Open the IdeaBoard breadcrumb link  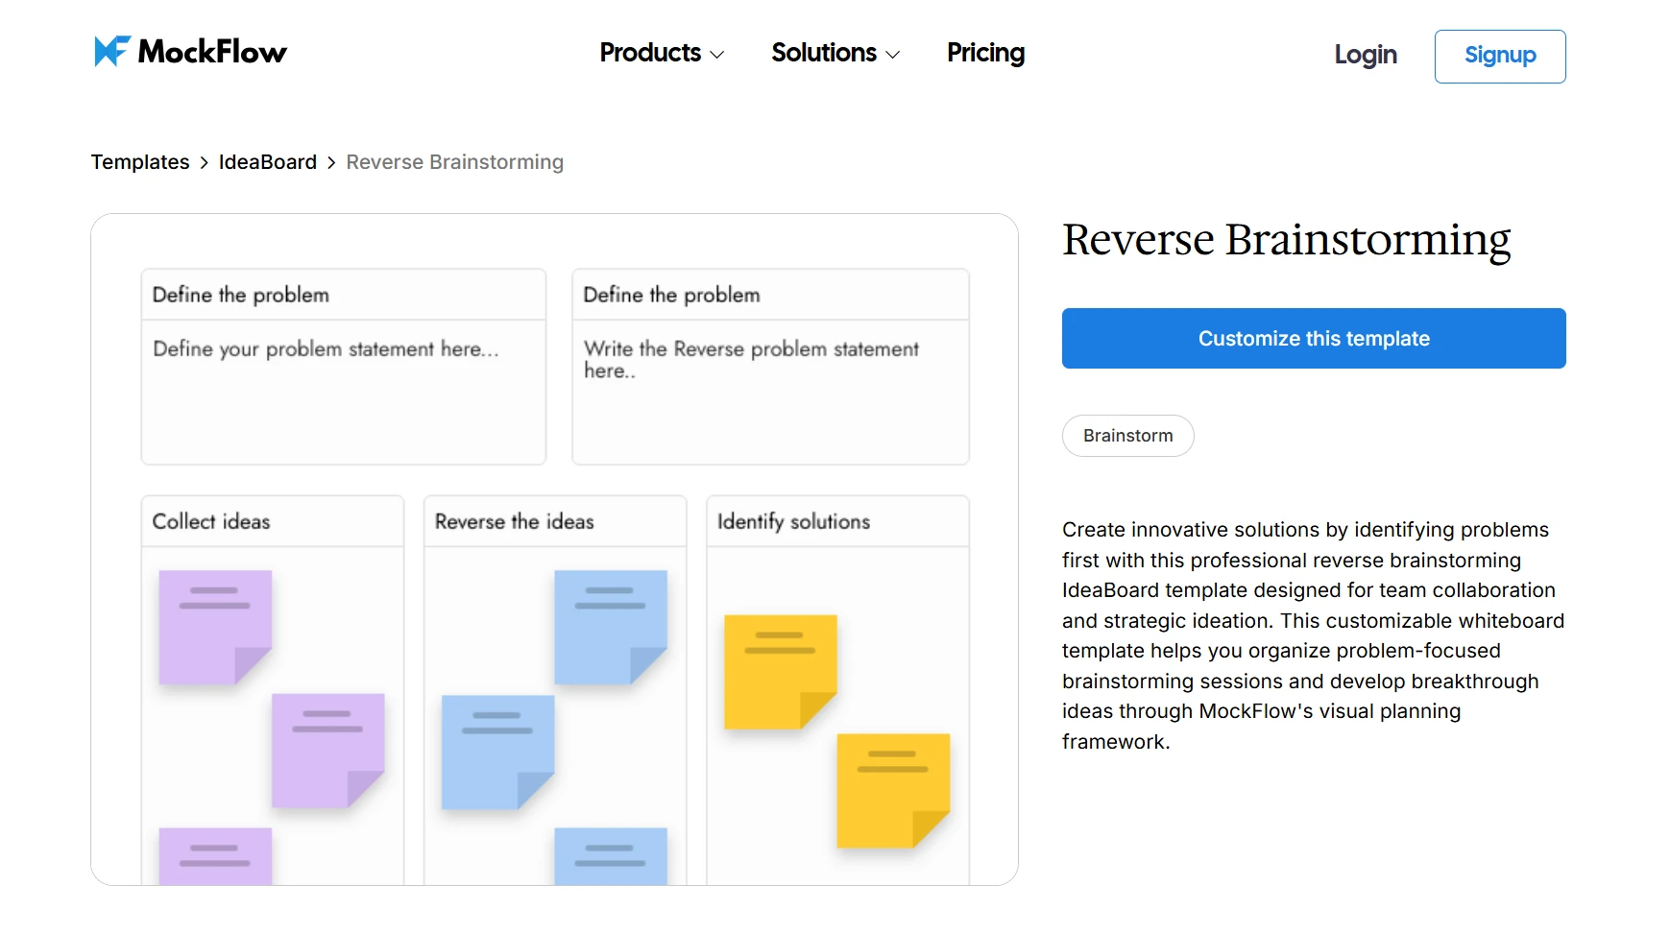tap(267, 161)
